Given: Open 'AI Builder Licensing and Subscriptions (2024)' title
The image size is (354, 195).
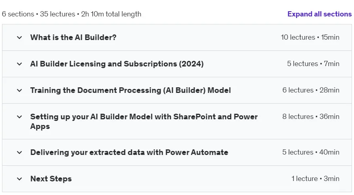Looking at the screenshot, I should [x=117, y=64].
